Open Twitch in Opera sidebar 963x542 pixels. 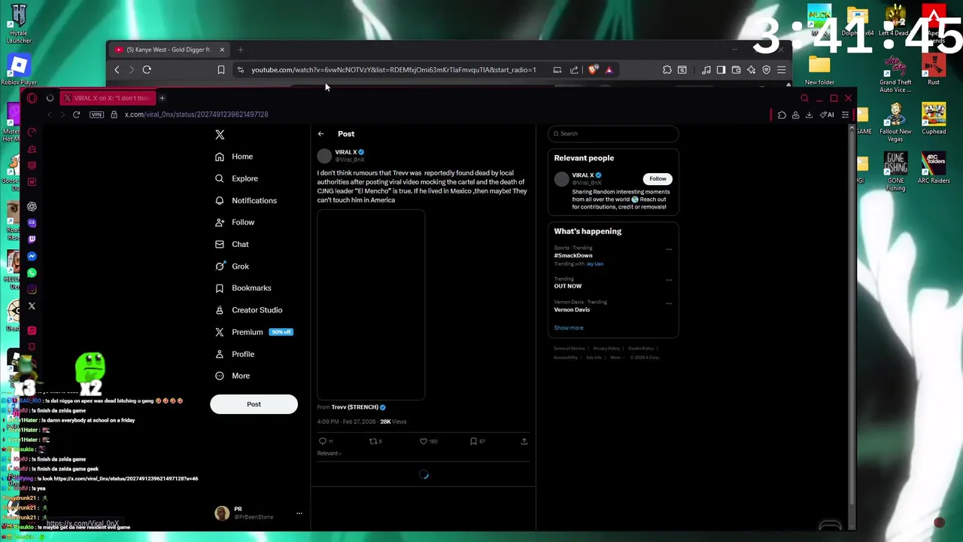pyautogui.click(x=32, y=239)
